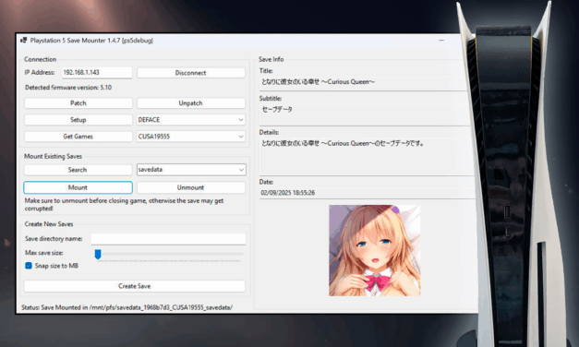Click the Subtitle field value セーブデータ
Image resolution: width=579 pixels, height=347 pixels.
(x=277, y=109)
